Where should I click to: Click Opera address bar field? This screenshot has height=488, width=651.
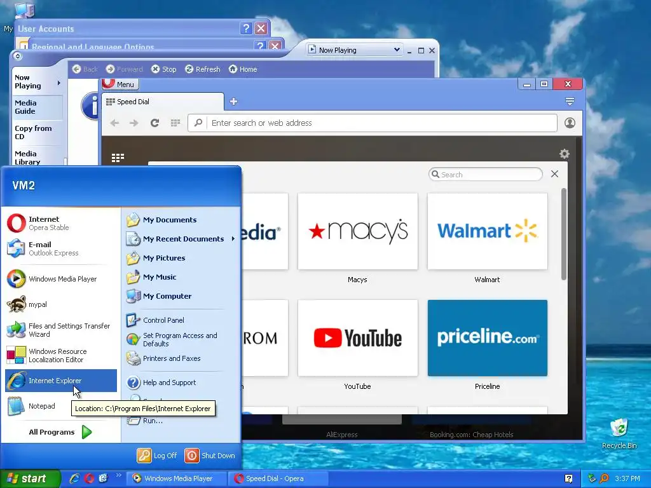(x=373, y=123)
